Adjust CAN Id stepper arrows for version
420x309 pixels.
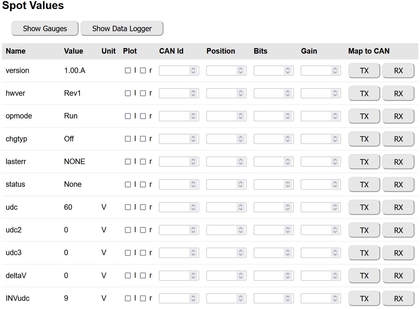pos(193,71)
